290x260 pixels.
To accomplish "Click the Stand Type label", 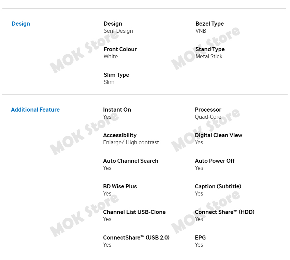I will (210, 49).
